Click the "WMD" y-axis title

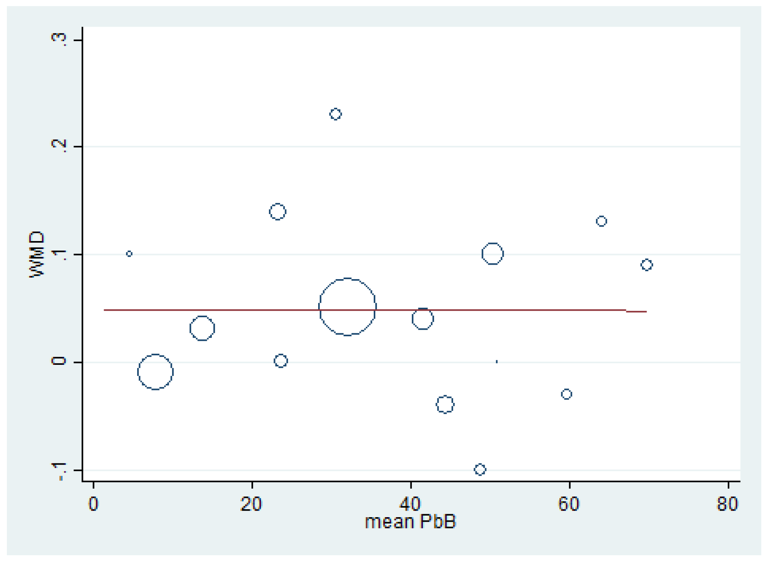click(37, 254)
